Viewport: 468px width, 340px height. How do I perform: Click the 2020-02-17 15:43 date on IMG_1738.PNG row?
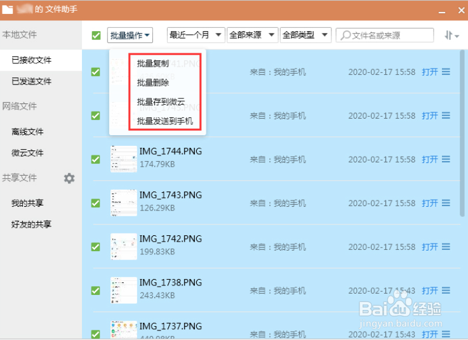tap(382, 291)
